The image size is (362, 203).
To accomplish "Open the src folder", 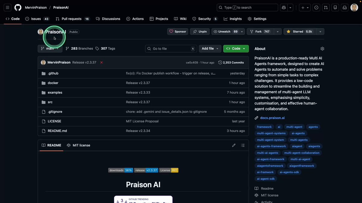I will click(x=50, y=102).
